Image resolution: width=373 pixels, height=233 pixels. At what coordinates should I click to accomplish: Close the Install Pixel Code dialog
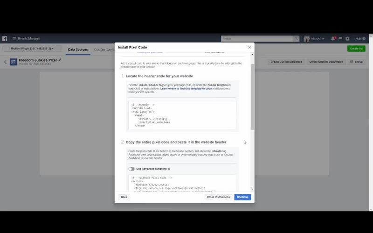tap(249, 48)
